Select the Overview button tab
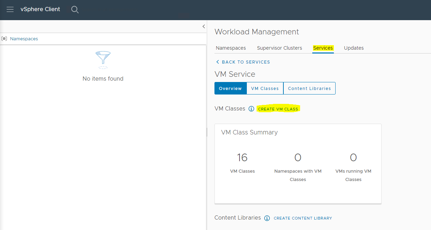Viewport: 431px width, 230px height. [x=230, y=88]
